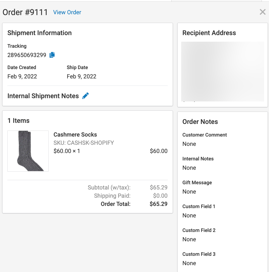This screenshot has height=272, width=269.
Task: Click the Shipping Paid amount $0.00
Action: (x=160, y=196)
